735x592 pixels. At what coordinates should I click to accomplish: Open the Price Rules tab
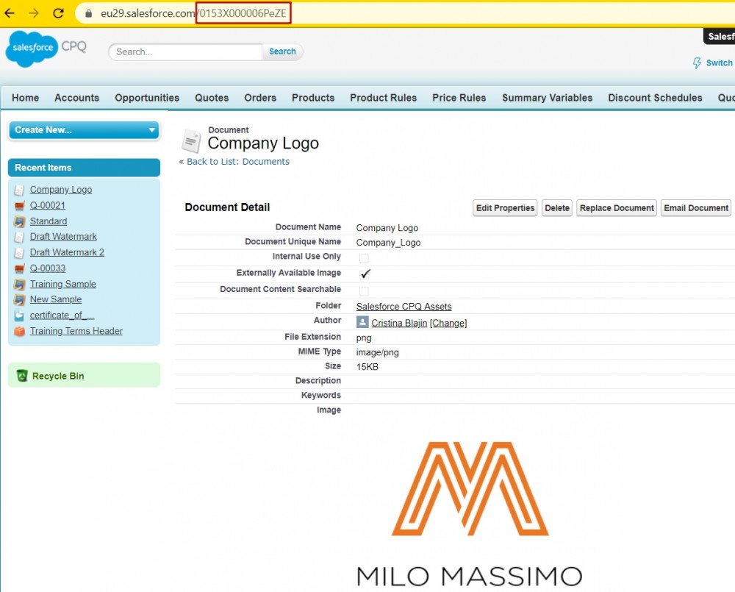click(459, 98)
